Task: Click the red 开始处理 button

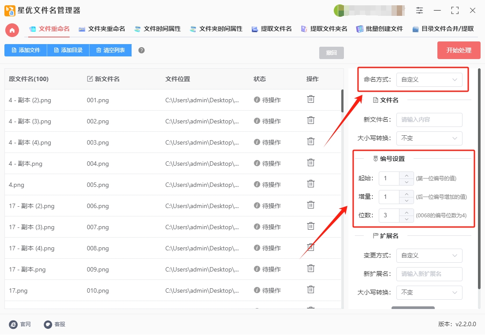Action: [x=459, y=50]
